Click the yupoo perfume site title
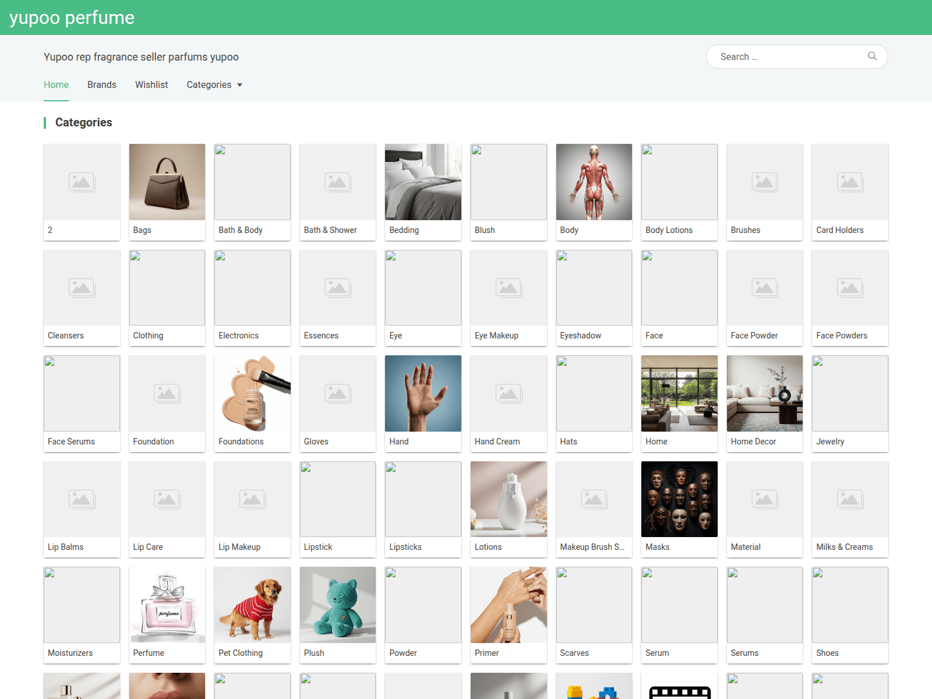This screenshot has width=932, height=699. tap(72, 17)
